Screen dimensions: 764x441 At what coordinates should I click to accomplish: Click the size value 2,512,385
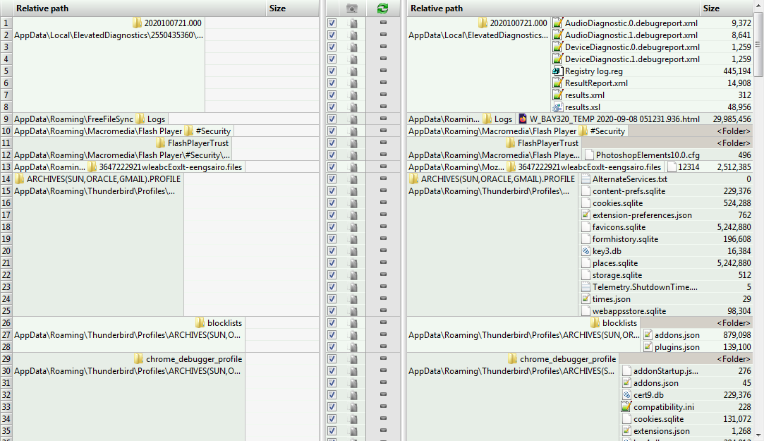[734, 167]
